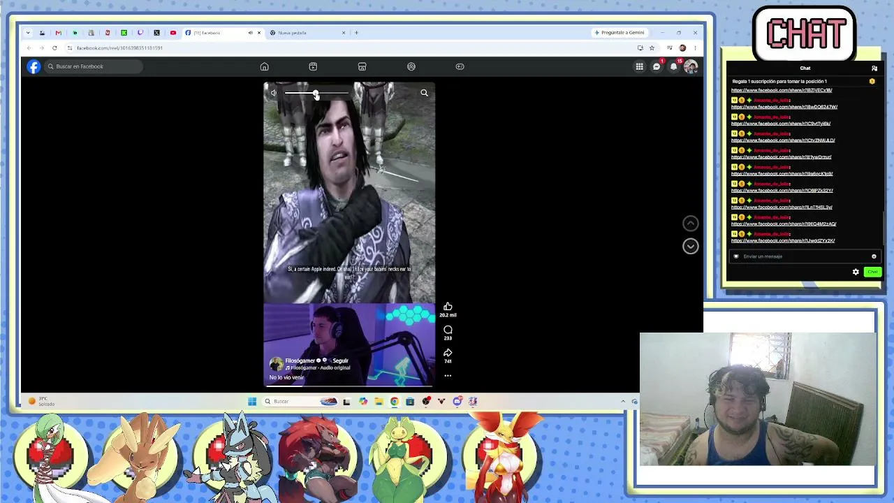Follow Filosógamer via Seguir
894x503 pixels.
(340, 360)
